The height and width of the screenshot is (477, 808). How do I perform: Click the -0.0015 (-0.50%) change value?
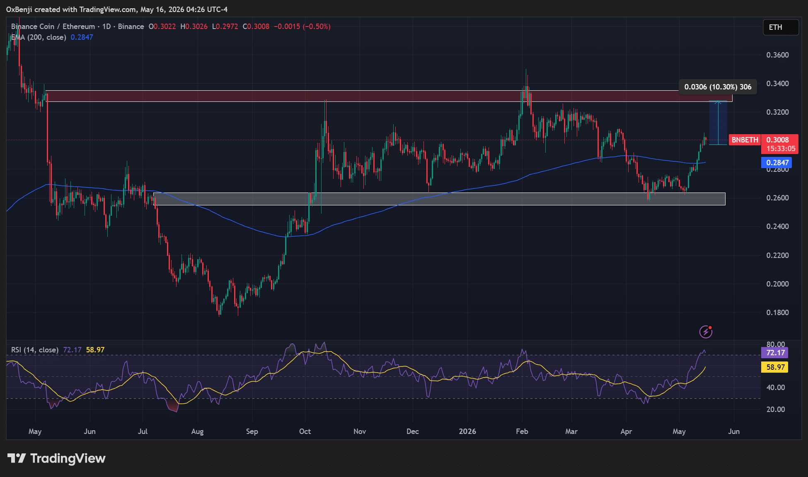click(302, 26)
